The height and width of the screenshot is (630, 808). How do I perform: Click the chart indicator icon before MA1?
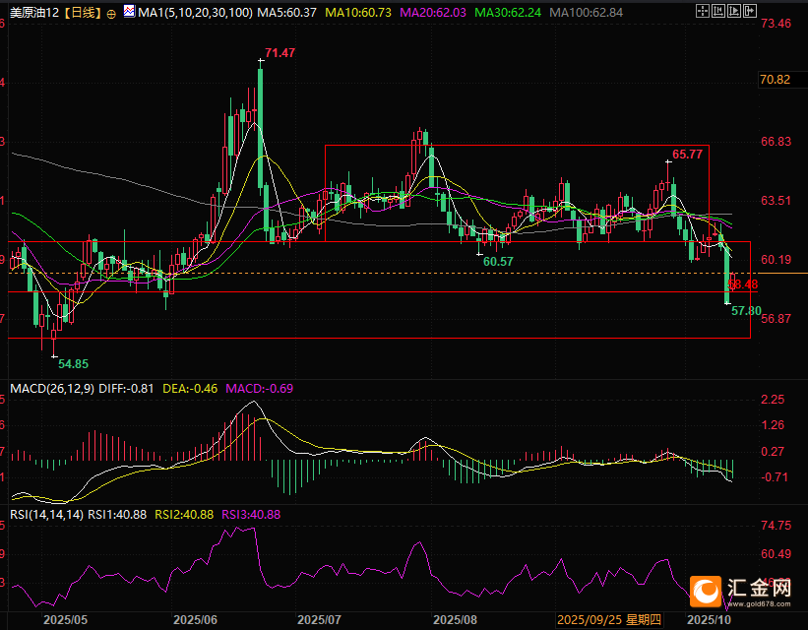[x=130, y=13]
